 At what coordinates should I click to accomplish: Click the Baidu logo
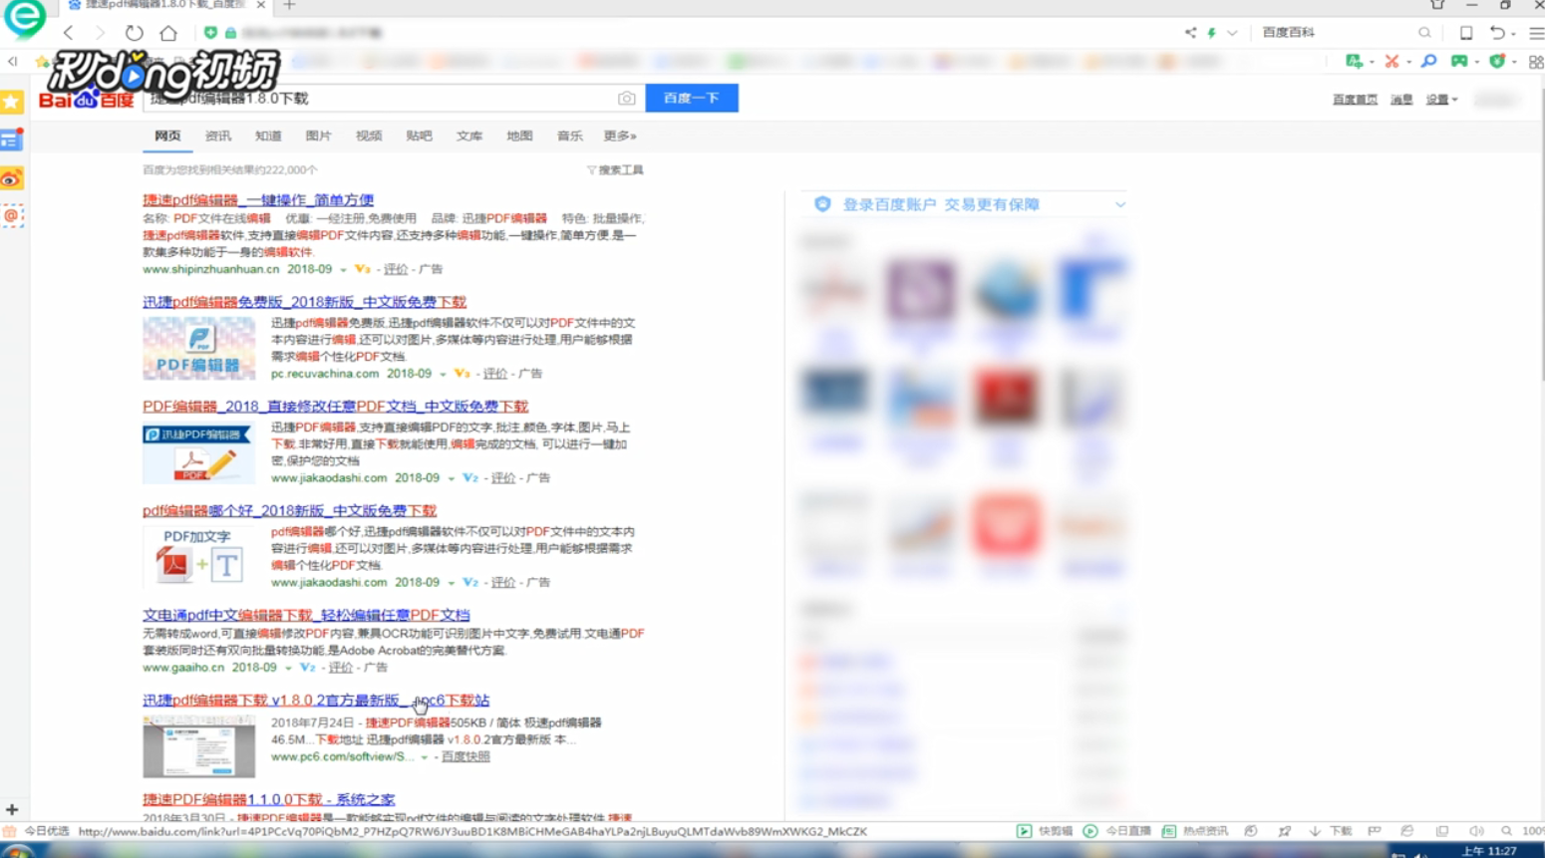[87, 98]
